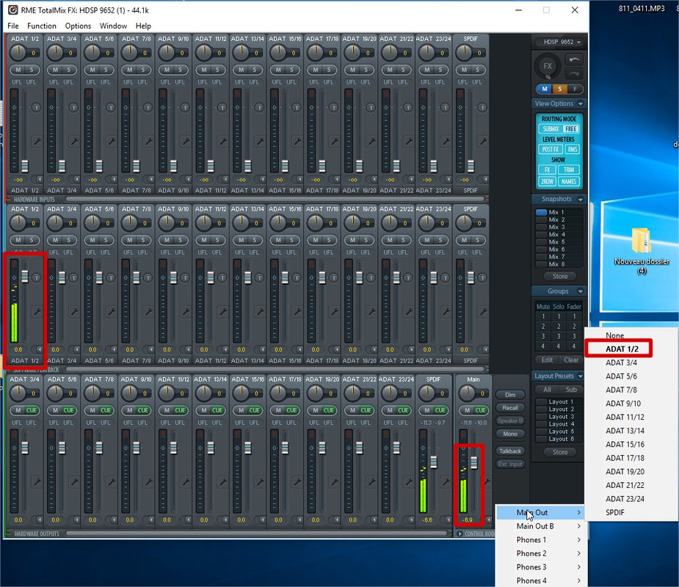Toggle CUE on the Main output channel

tap(480, 410)
